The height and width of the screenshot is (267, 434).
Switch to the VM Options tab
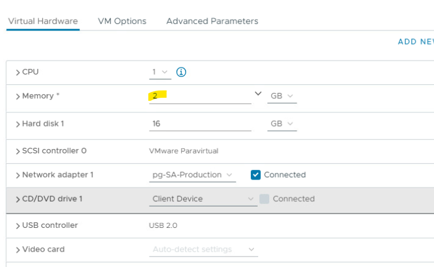point(122,21)
